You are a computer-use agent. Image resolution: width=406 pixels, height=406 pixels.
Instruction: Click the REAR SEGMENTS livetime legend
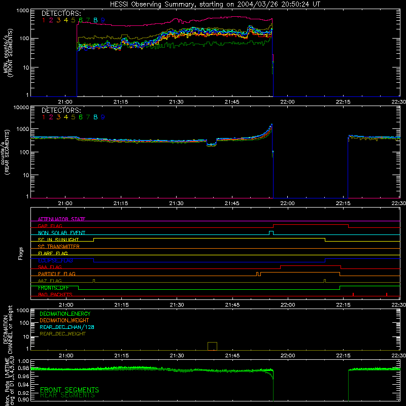(x=67, y=395)
